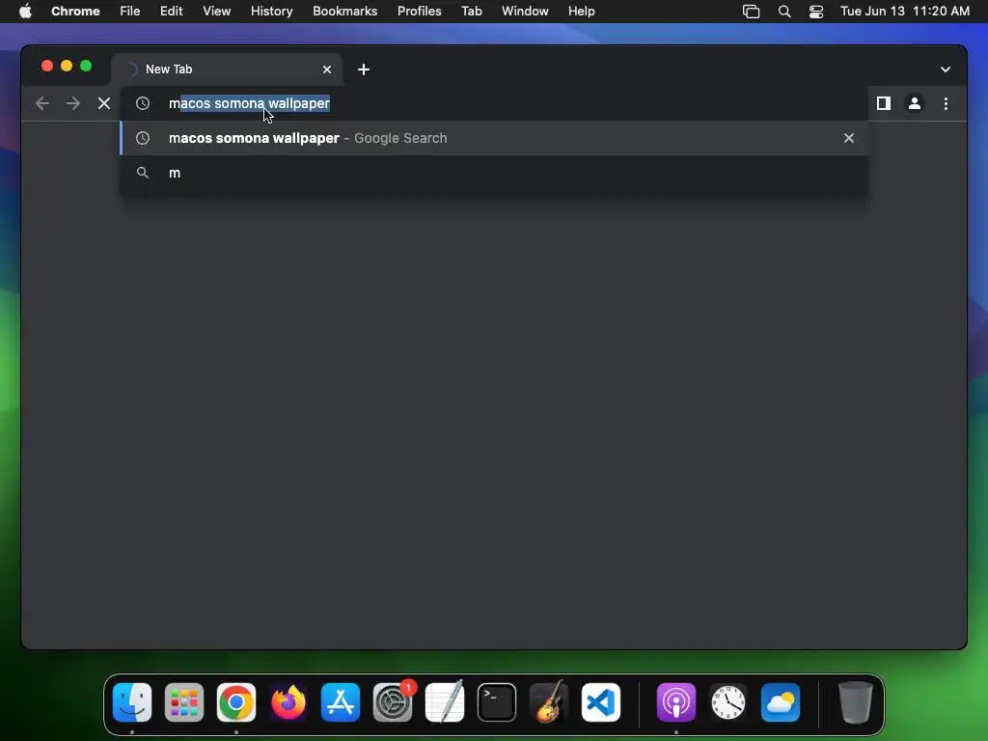
Task: Open the Help menu
Action: [x=581, y=12]
